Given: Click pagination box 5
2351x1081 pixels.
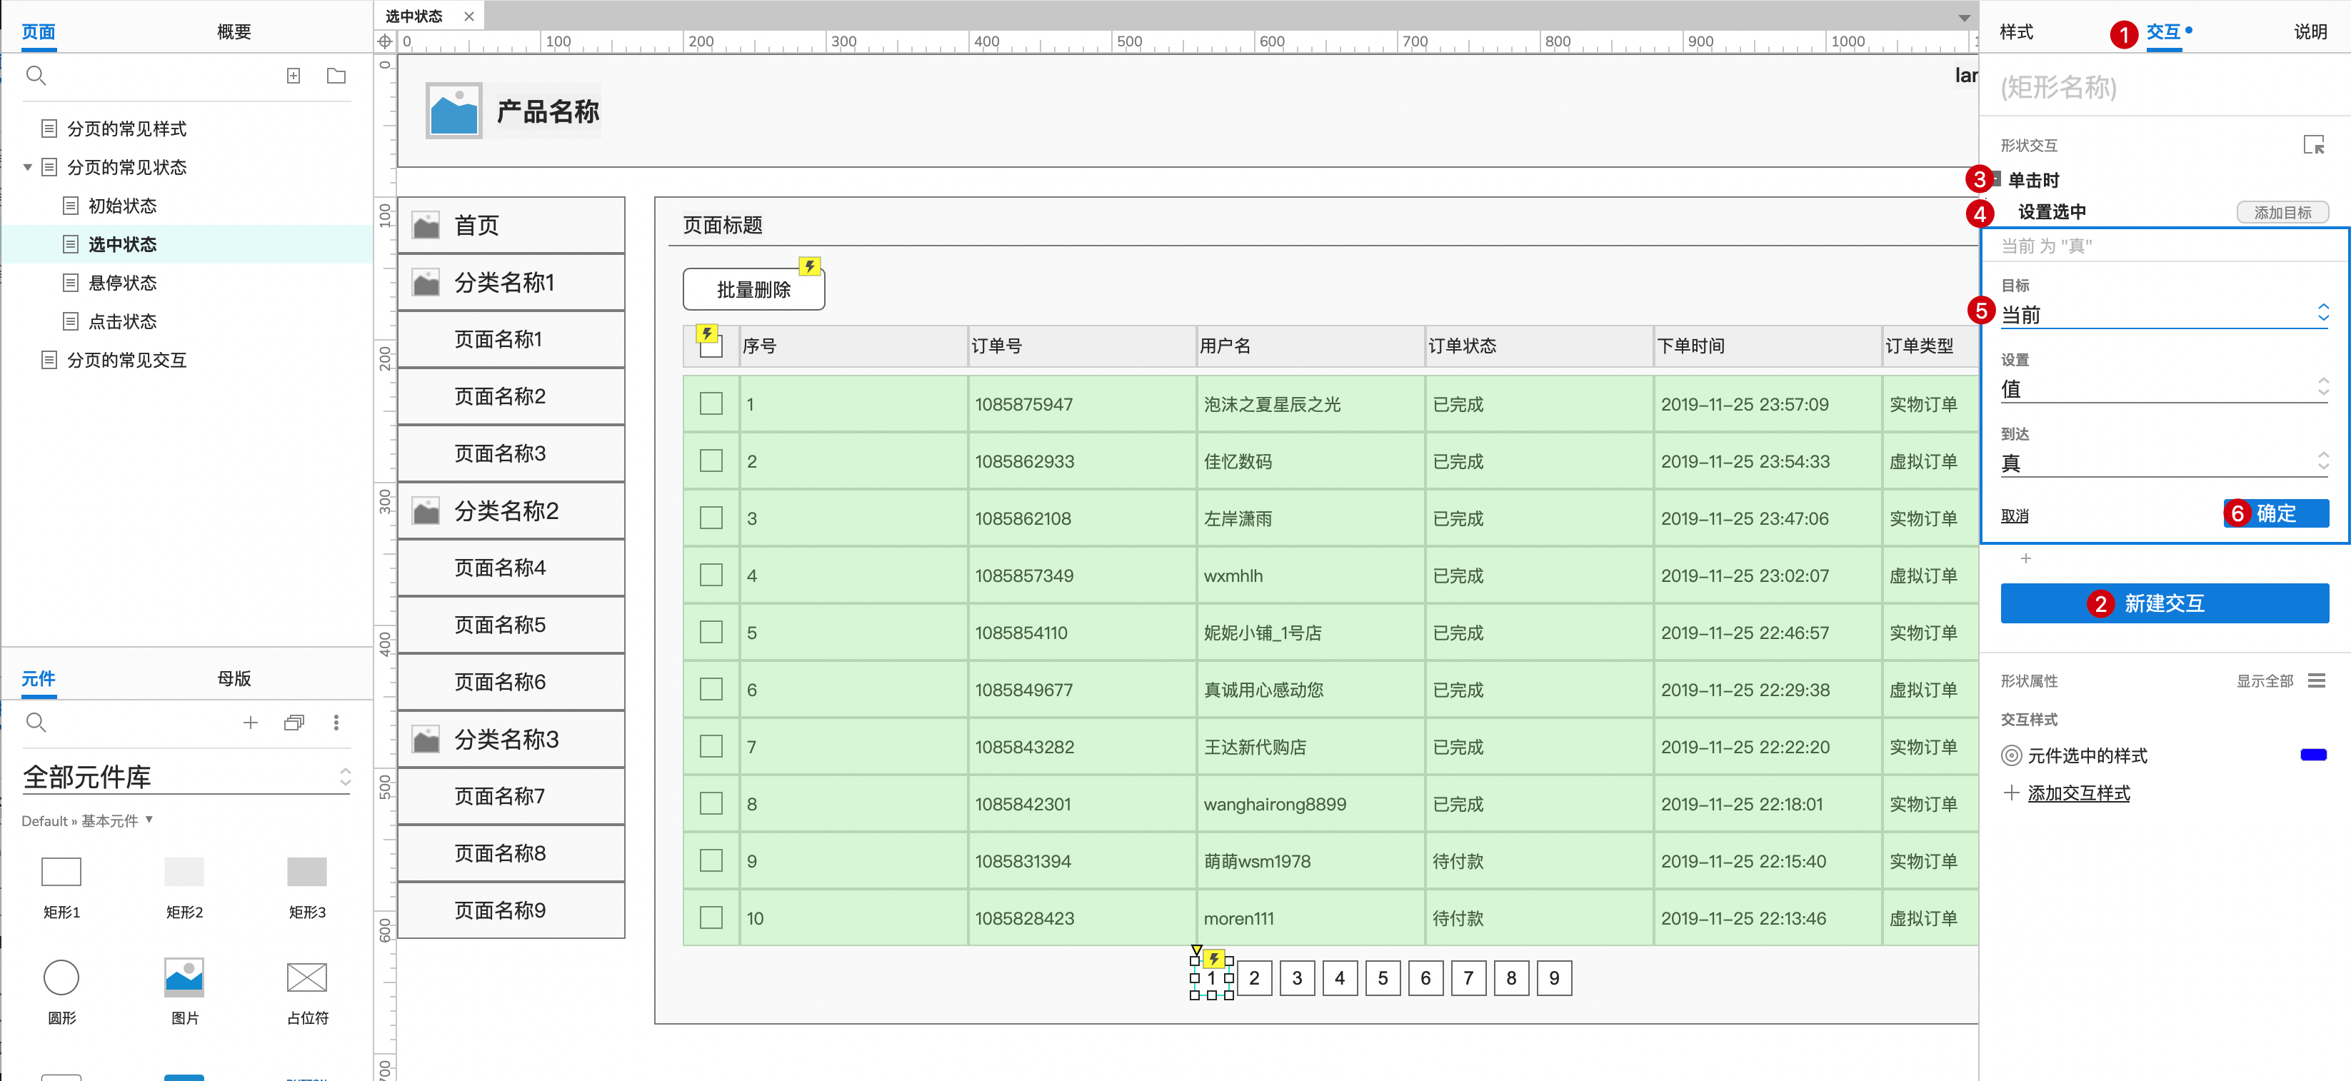Looking at the screenshot, I should coord(1382,978).
